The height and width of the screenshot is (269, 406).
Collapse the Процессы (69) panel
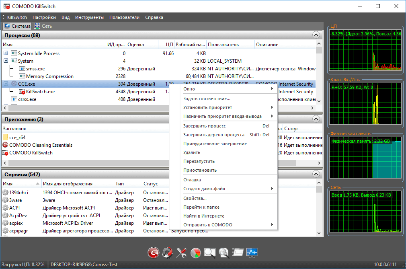(x=316, y=35)
